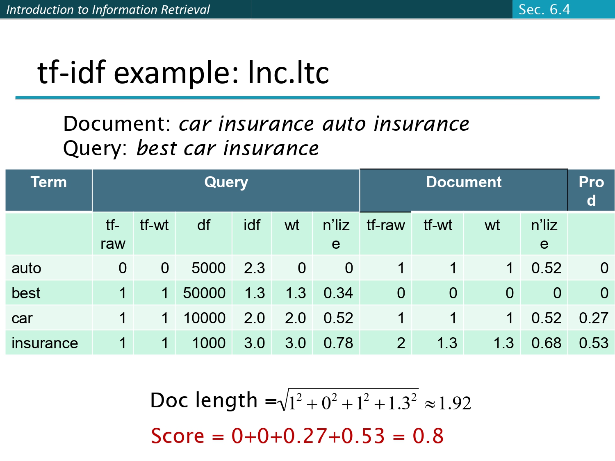Select the 'auto' term row label
Screen dimensions: 615x461
coord(26,268)
